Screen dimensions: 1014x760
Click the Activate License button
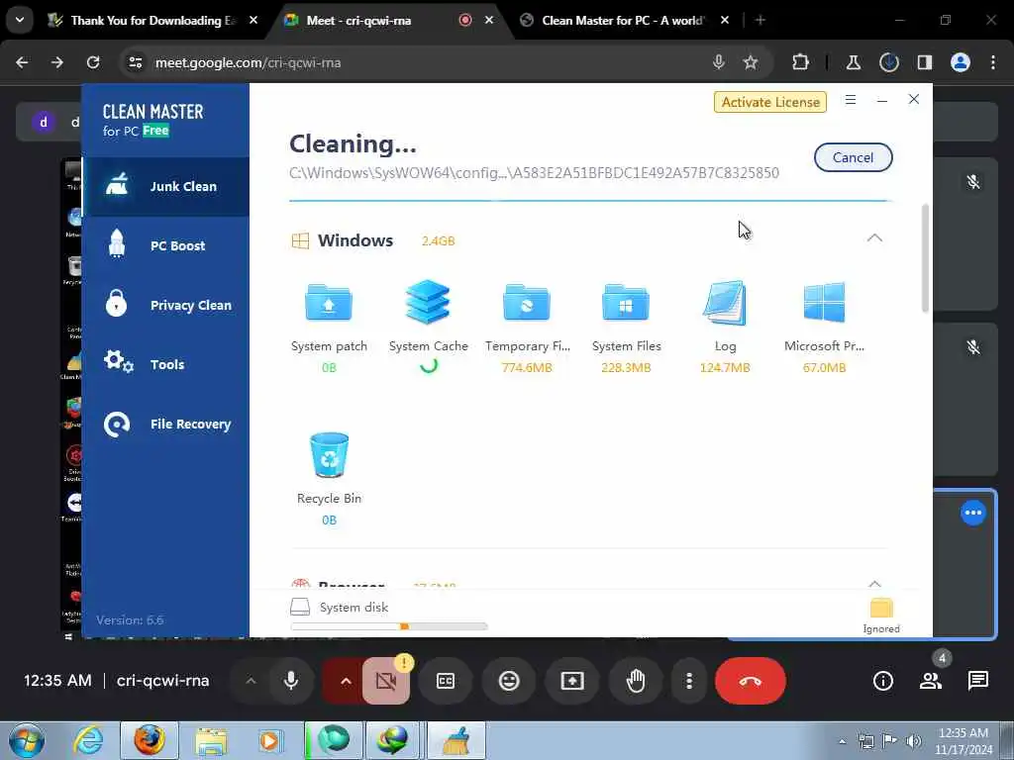coord(770,102)
